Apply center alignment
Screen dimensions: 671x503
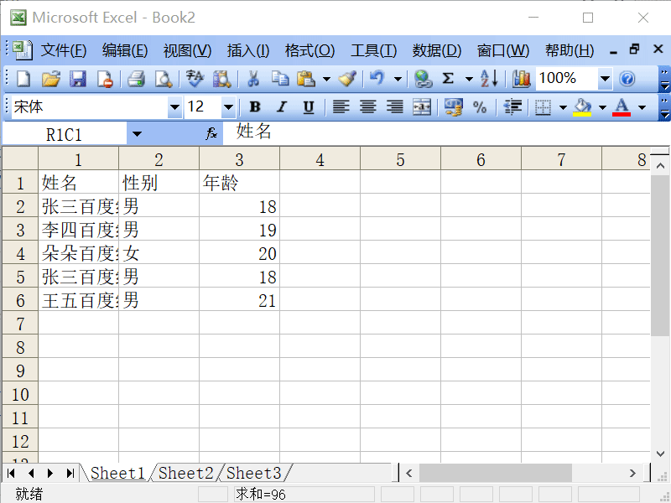[367, 106]
